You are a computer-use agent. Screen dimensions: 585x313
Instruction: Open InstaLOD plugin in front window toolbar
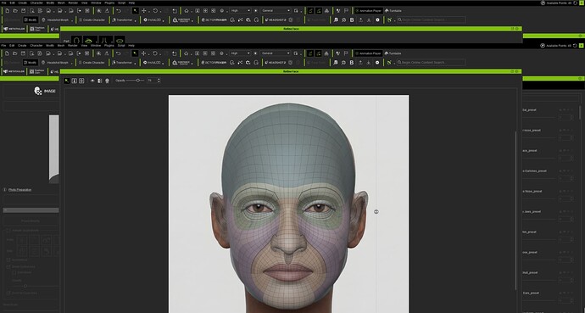click(153, 62)
